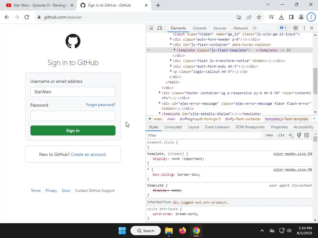Open the issues counter badge showing 1
Viewport: 318px width, 238px height.
click(283, 28)
